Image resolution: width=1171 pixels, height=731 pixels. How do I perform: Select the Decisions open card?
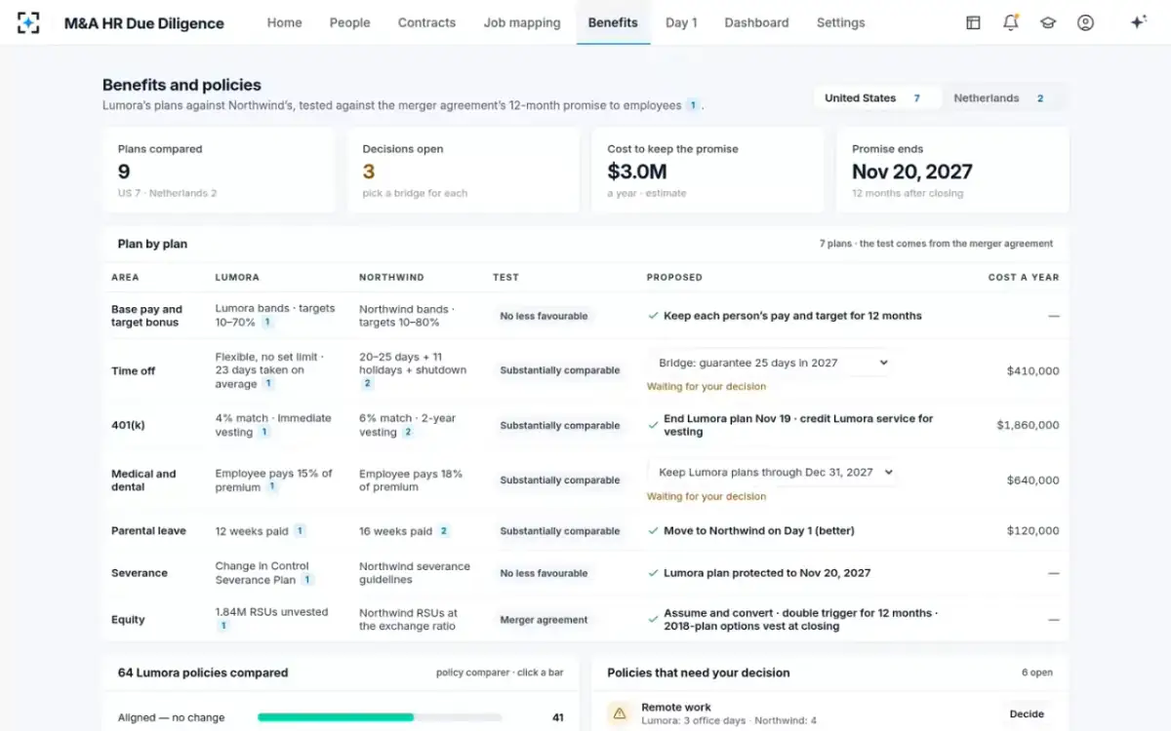pos(464,171)
